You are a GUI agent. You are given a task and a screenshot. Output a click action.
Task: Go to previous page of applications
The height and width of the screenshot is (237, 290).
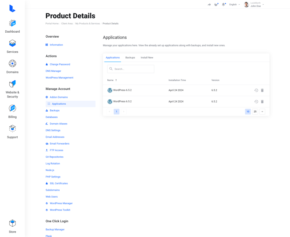(109, 112)
